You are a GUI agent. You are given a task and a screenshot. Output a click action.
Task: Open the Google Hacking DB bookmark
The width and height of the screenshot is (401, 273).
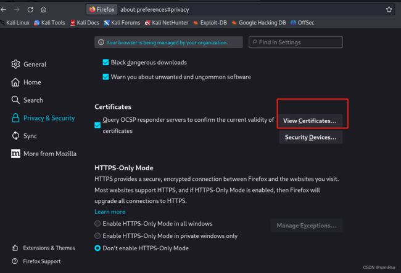pyautogui.click(x=259, y=23)
